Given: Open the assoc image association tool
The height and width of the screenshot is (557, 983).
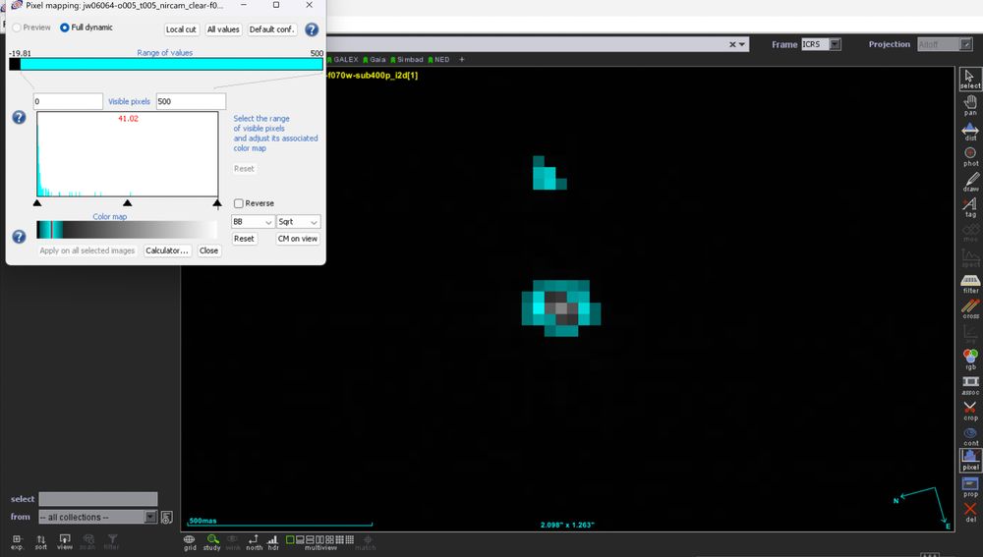Looking at the screenshot, I should [970, 385].
